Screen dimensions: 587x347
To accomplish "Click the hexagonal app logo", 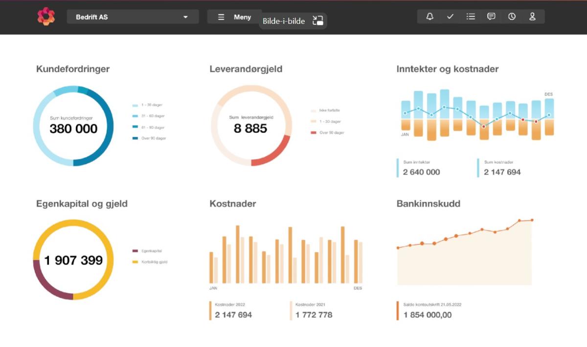I will click(x=46, y=17).
